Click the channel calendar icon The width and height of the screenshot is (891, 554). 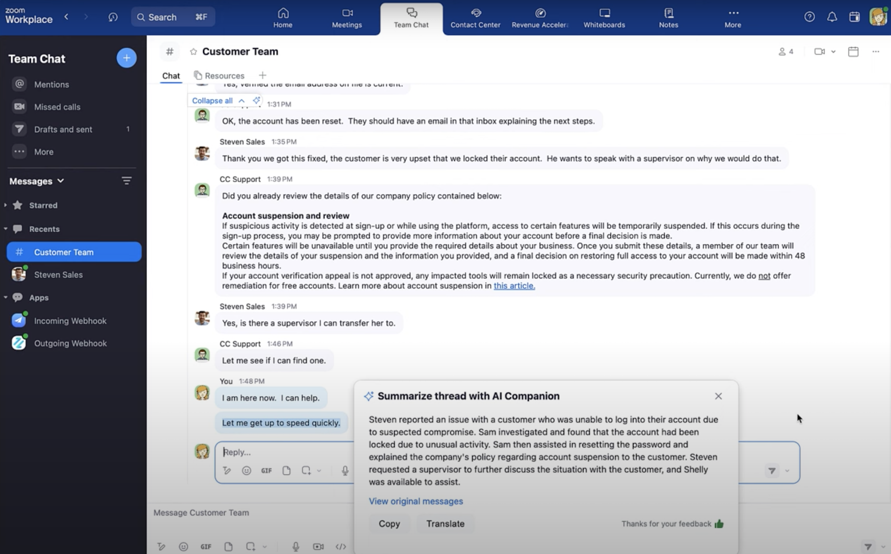pyautogui.click(x=853, y=52)
